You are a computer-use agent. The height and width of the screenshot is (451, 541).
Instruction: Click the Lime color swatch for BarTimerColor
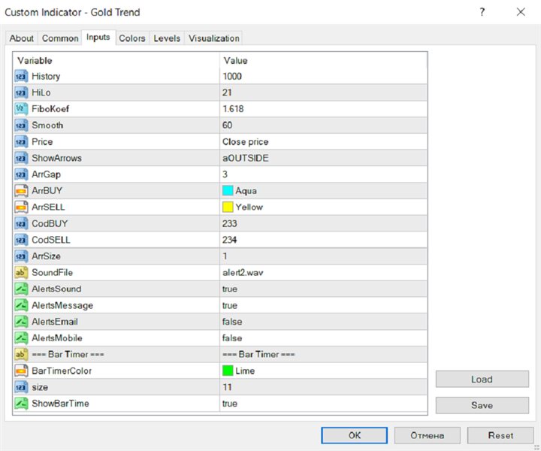[x=228, y=371]
